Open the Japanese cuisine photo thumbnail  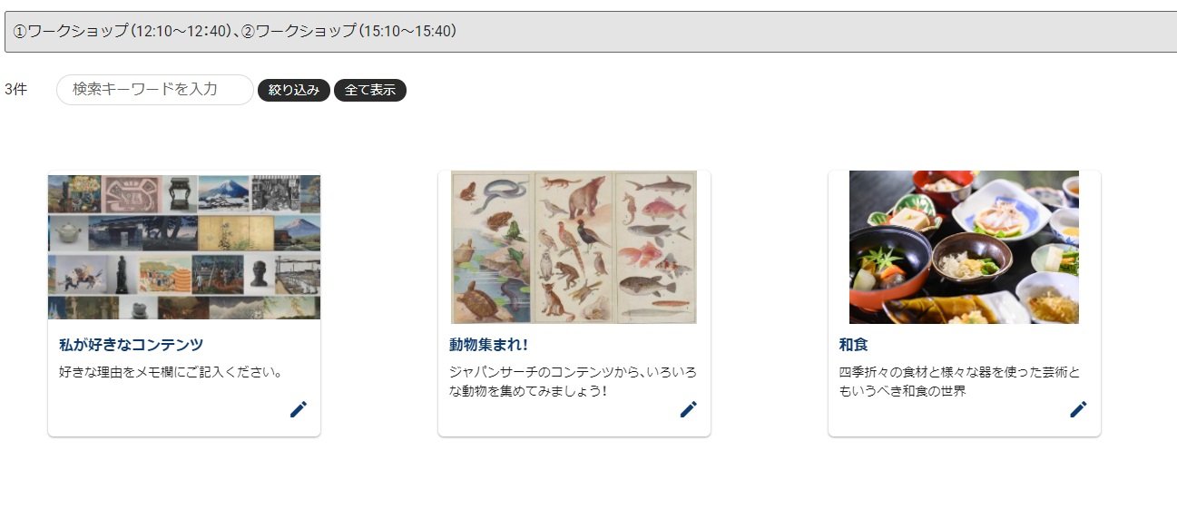coord(964,247)
